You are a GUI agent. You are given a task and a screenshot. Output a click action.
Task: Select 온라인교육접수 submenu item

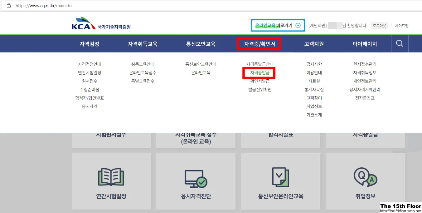(143, 73)
